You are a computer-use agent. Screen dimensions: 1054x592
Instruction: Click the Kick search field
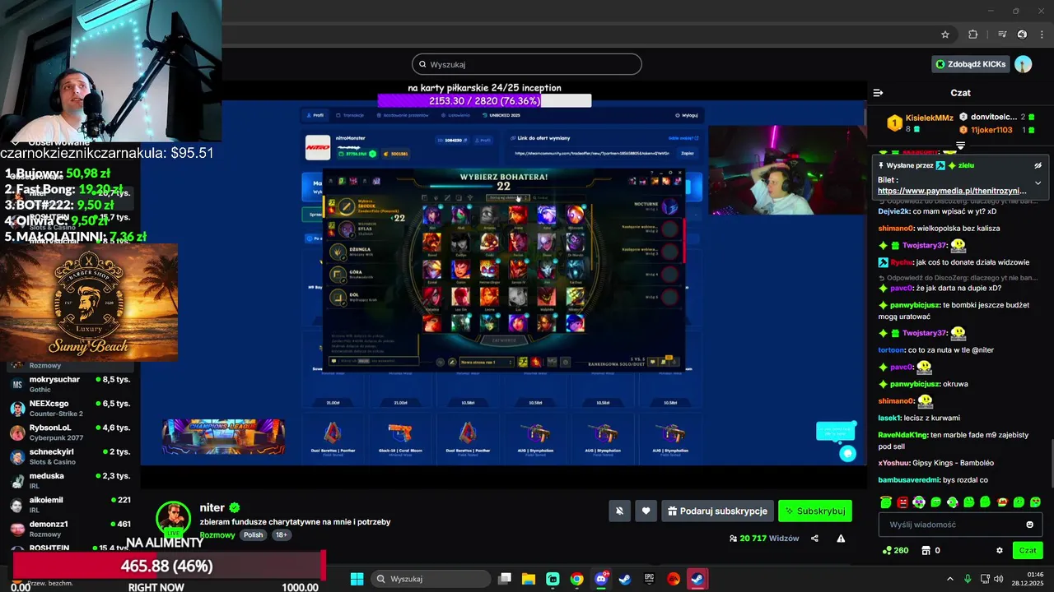coord(527,64)
